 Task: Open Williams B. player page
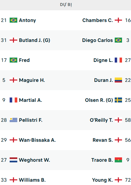click(32, 180)
